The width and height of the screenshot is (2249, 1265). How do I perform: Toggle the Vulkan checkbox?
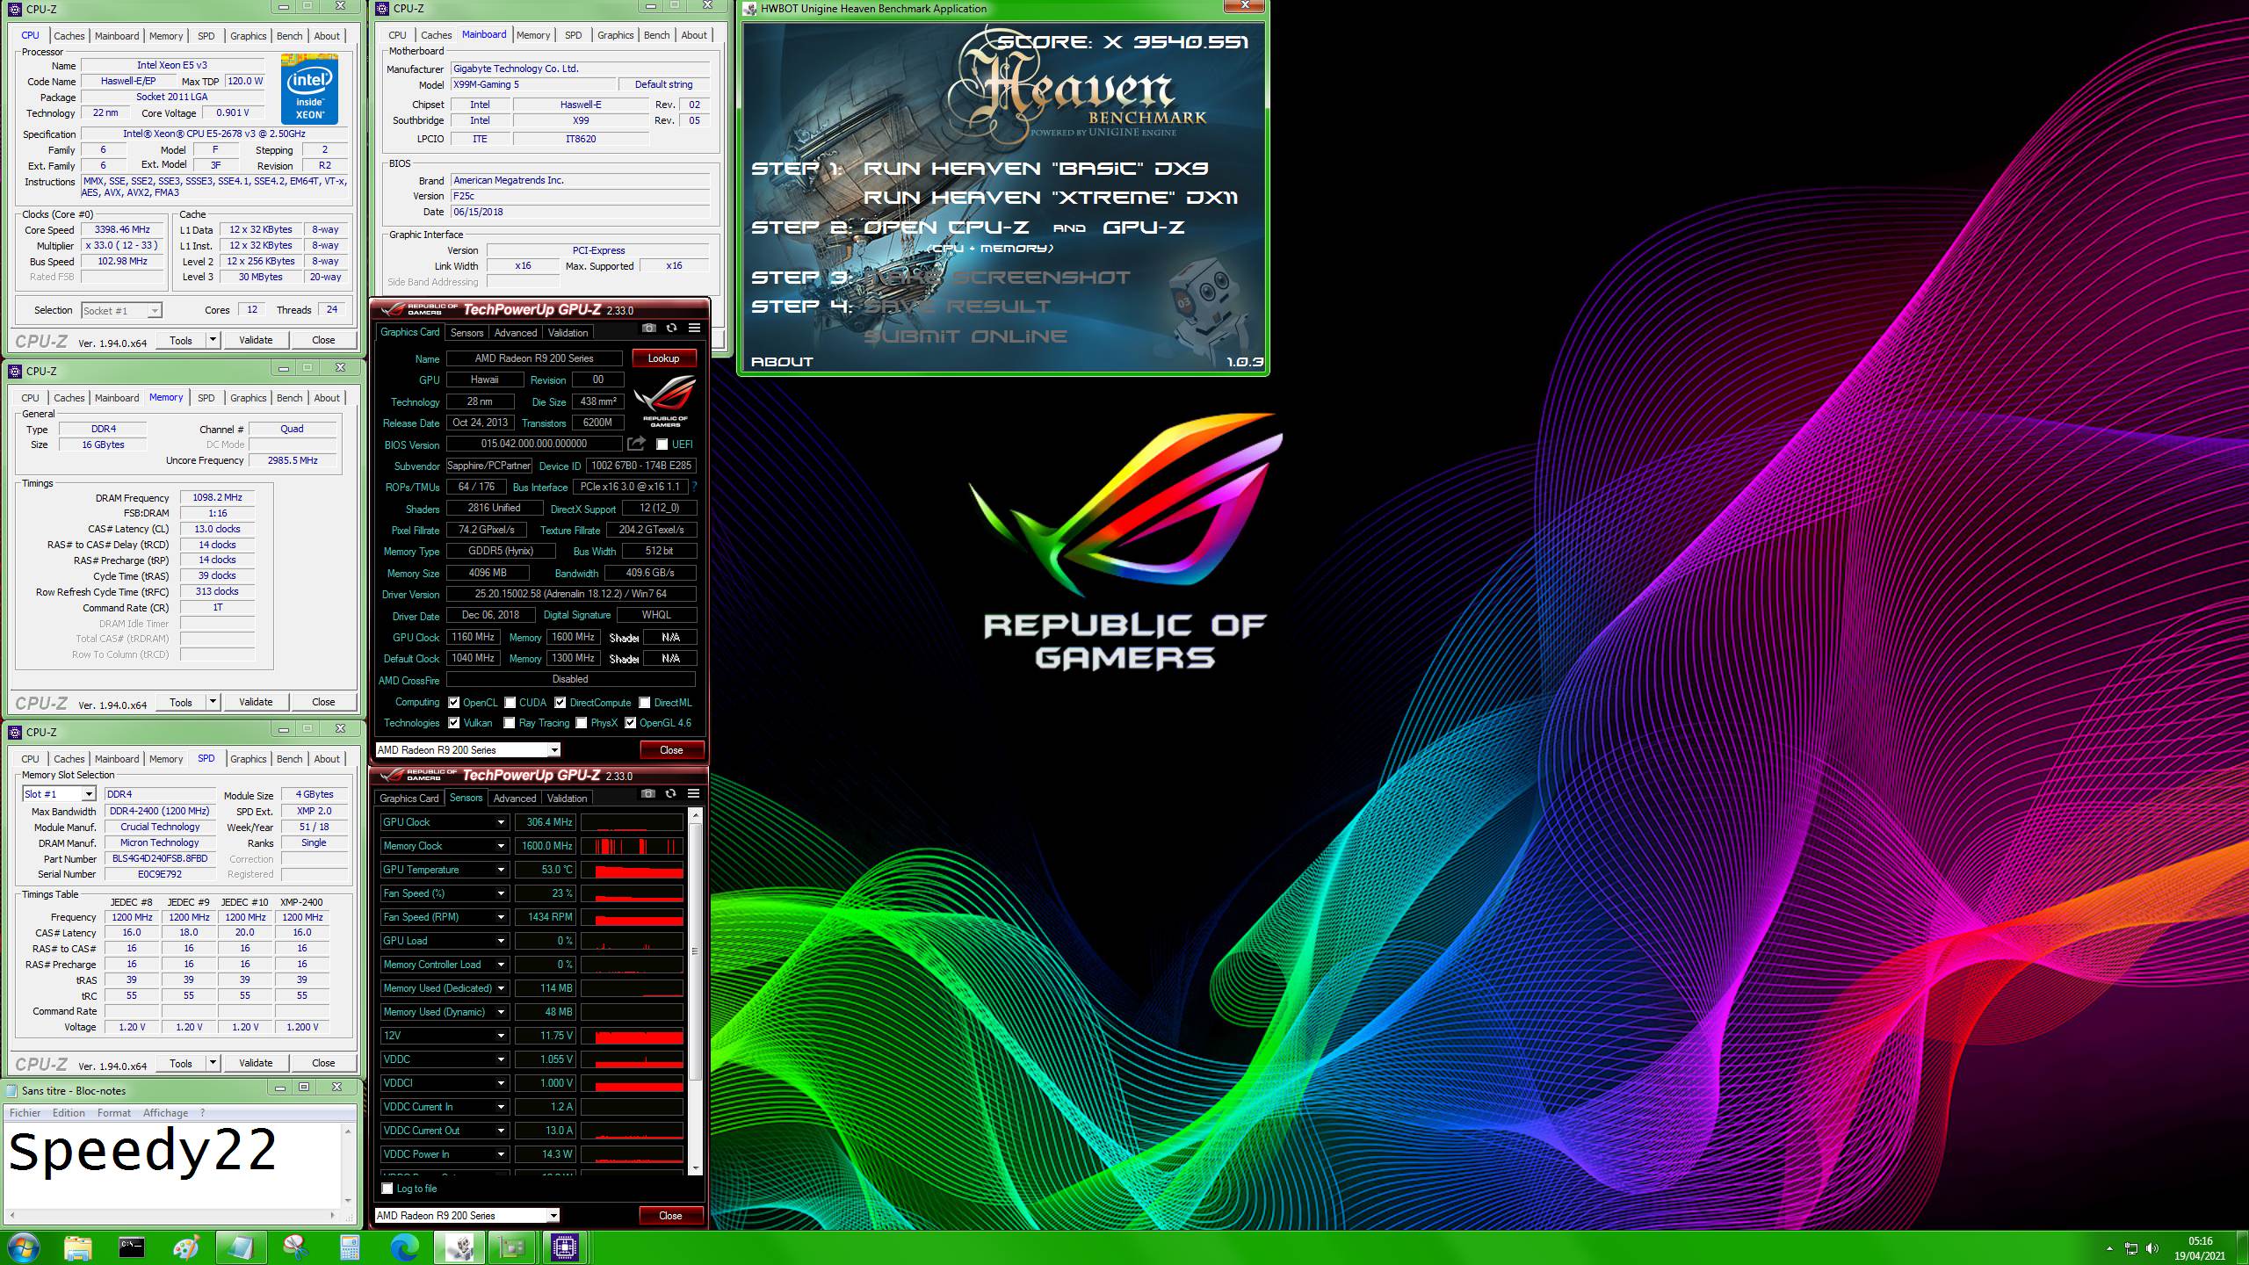pyautogui.click(x=453, y=723)
